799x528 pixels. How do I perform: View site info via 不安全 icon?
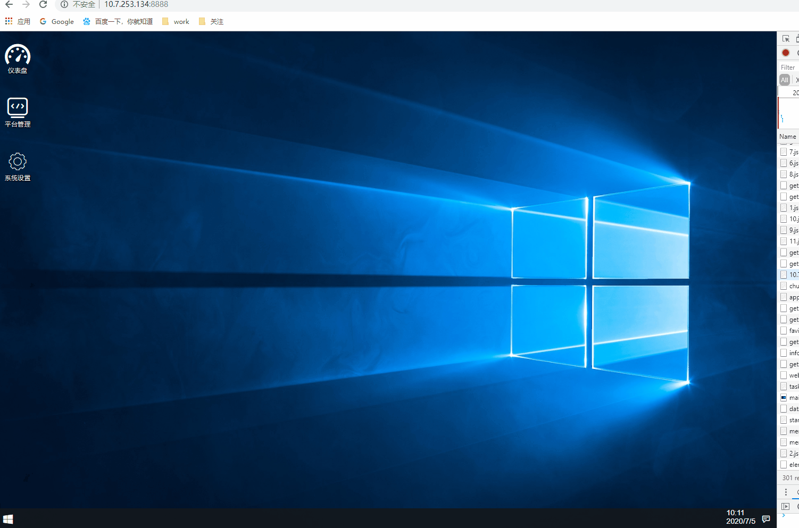pyautogui.click(x=64, y=5)
